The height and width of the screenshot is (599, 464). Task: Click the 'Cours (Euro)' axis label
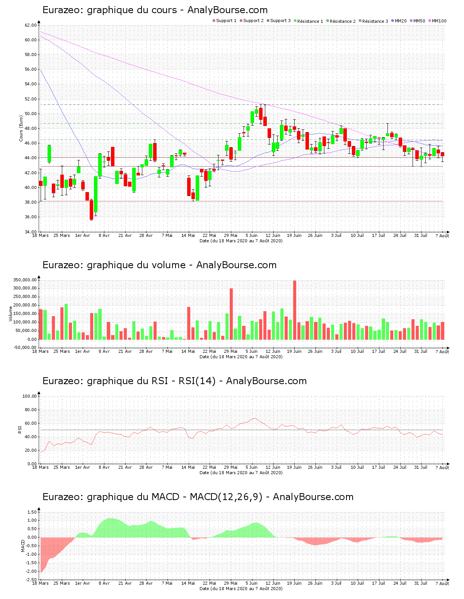pyautogui.click(x=21, y=128)
